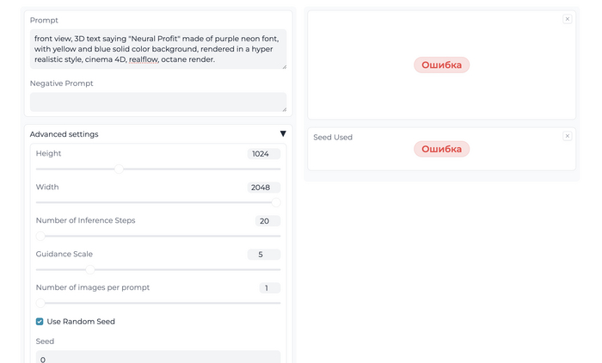This screenshot has width=602, height=363.
Task: Uncheck the Use Random Seed checkbox
Action: click(x=40, y=322)
